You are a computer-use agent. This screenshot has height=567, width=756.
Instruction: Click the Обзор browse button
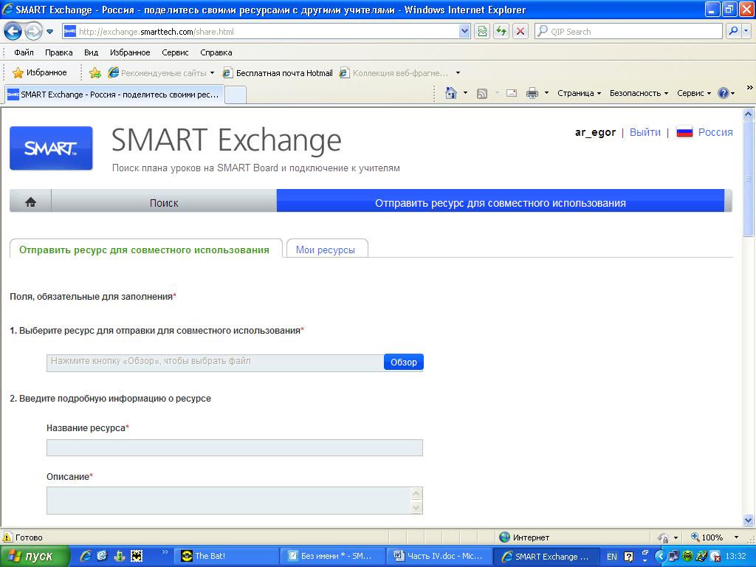point(404,362)
